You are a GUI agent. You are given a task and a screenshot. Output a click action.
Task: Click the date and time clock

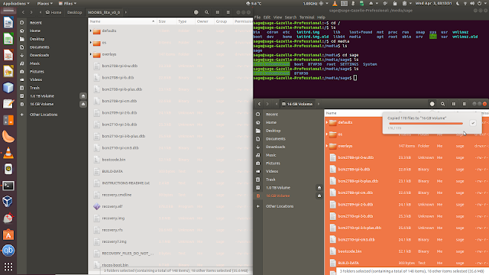click(x=433, y=3)
